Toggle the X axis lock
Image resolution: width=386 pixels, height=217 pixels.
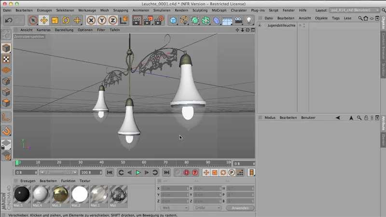[x=91, y=20]
